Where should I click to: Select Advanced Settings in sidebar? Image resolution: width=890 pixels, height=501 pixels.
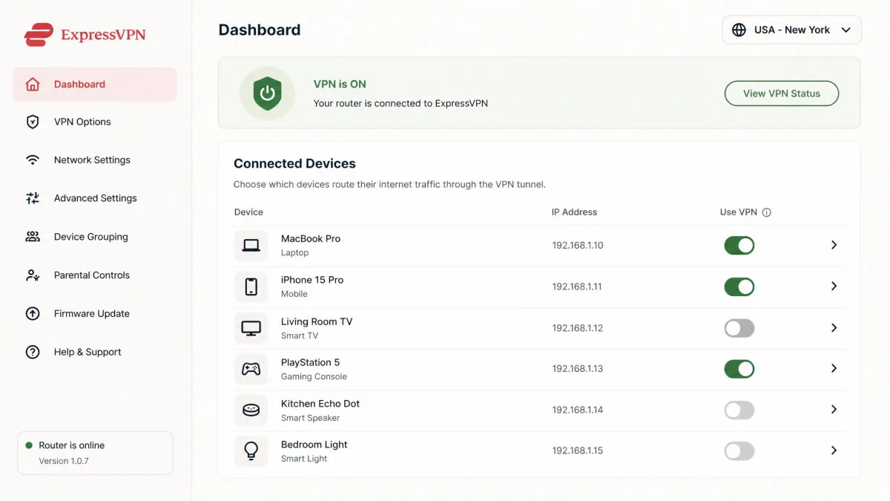pos(95,198)
